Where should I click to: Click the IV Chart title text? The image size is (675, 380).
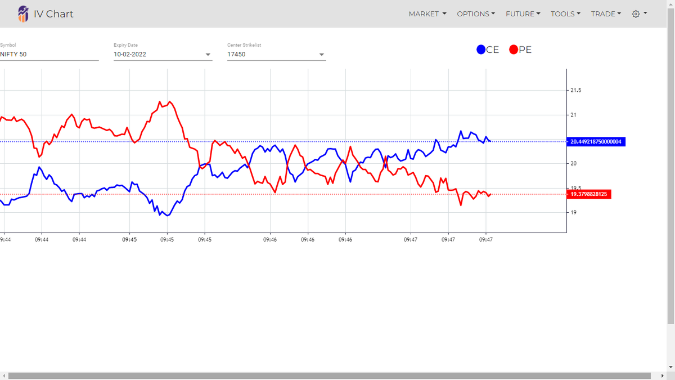tap(53, 14)
